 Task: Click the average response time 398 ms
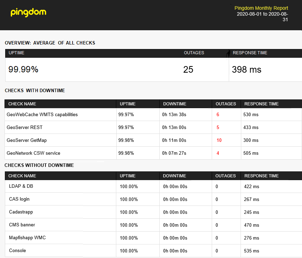(x=246, y=70)
